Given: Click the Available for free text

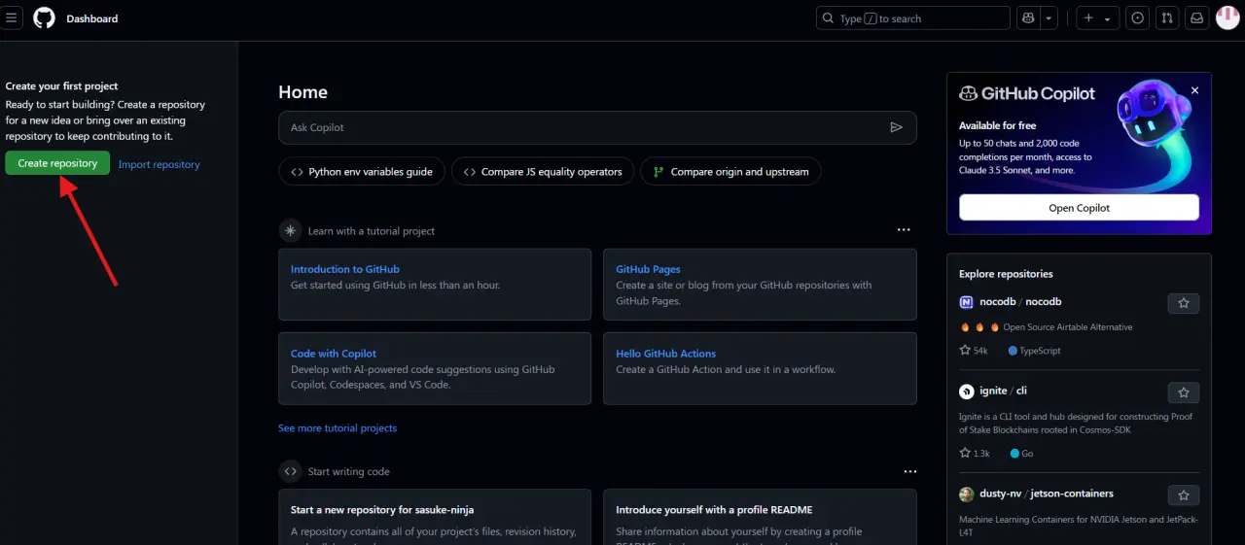Looking at the screenshot, I should 997,125.
